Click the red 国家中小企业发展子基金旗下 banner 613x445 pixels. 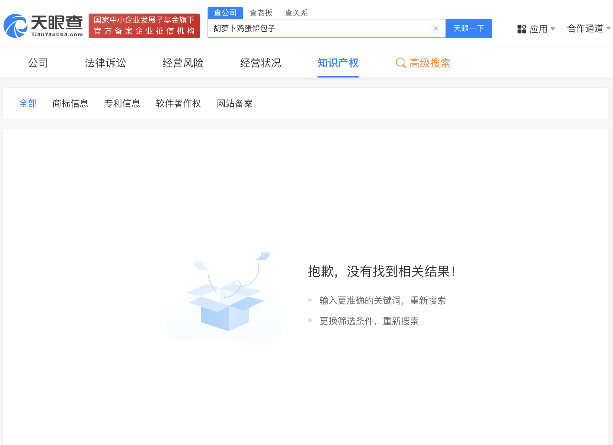click(144, 26)
